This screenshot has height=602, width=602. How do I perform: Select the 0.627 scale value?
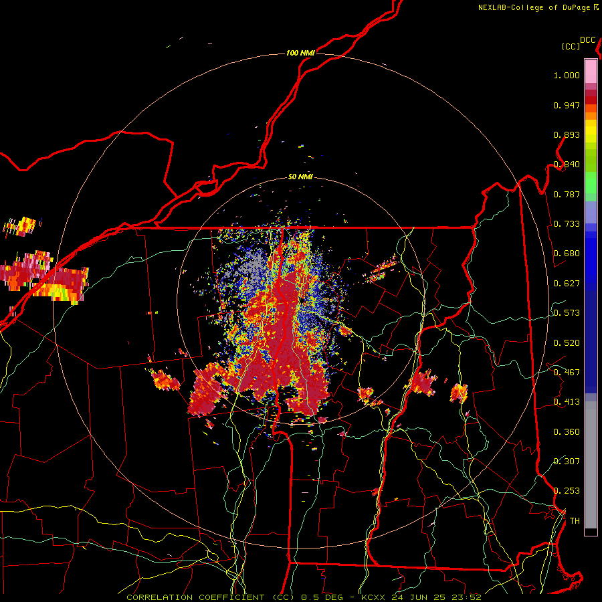point(567,284)
